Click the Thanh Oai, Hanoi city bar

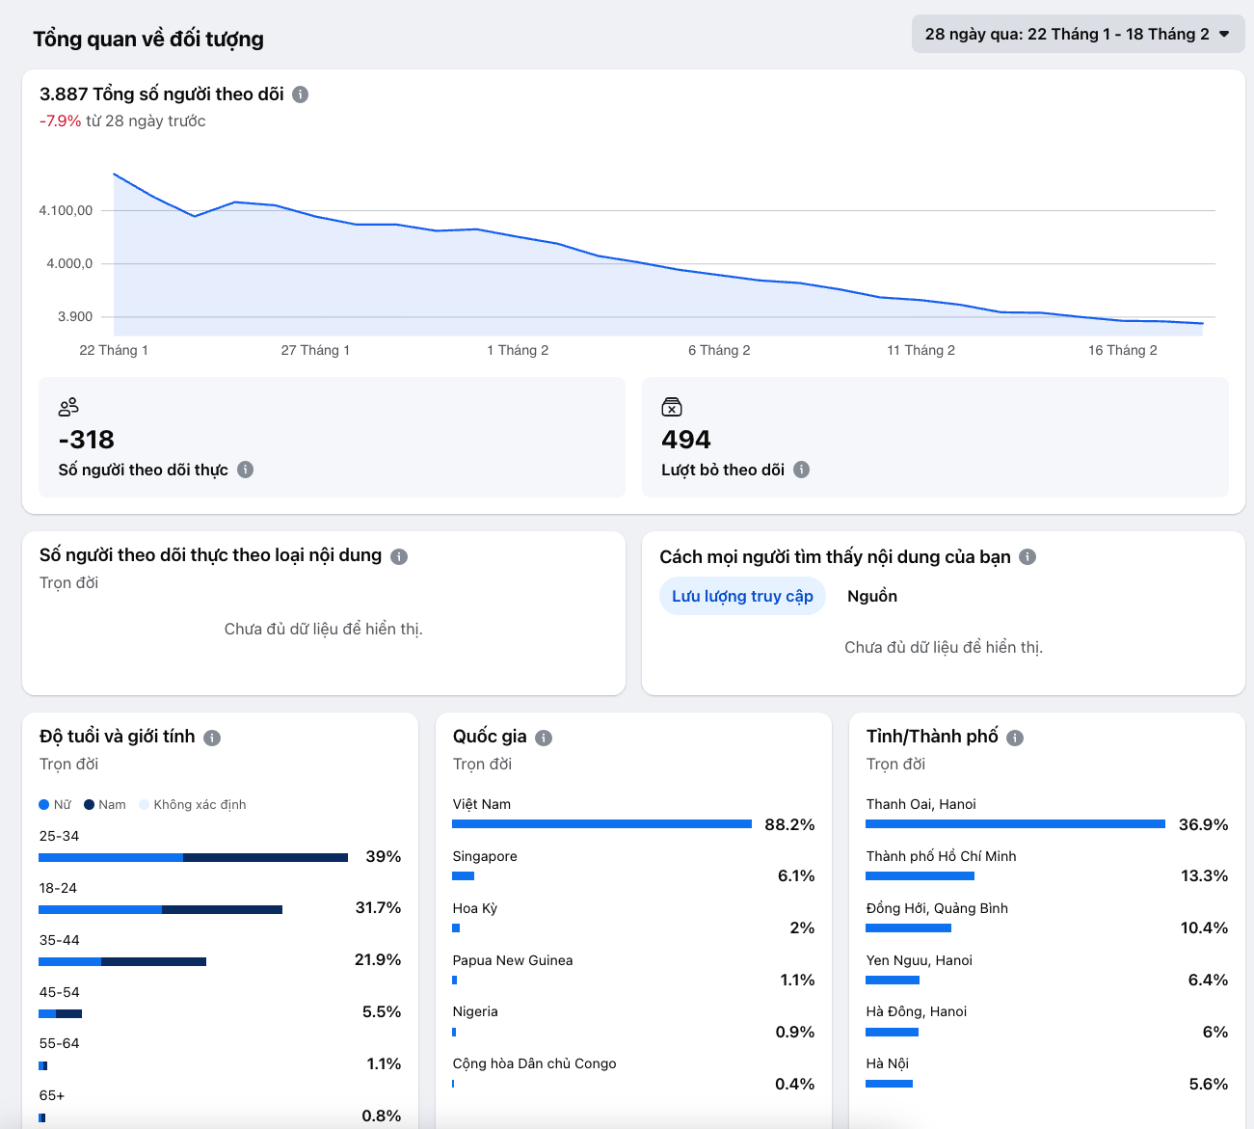pyautogui.click(x=1015, y=824)
